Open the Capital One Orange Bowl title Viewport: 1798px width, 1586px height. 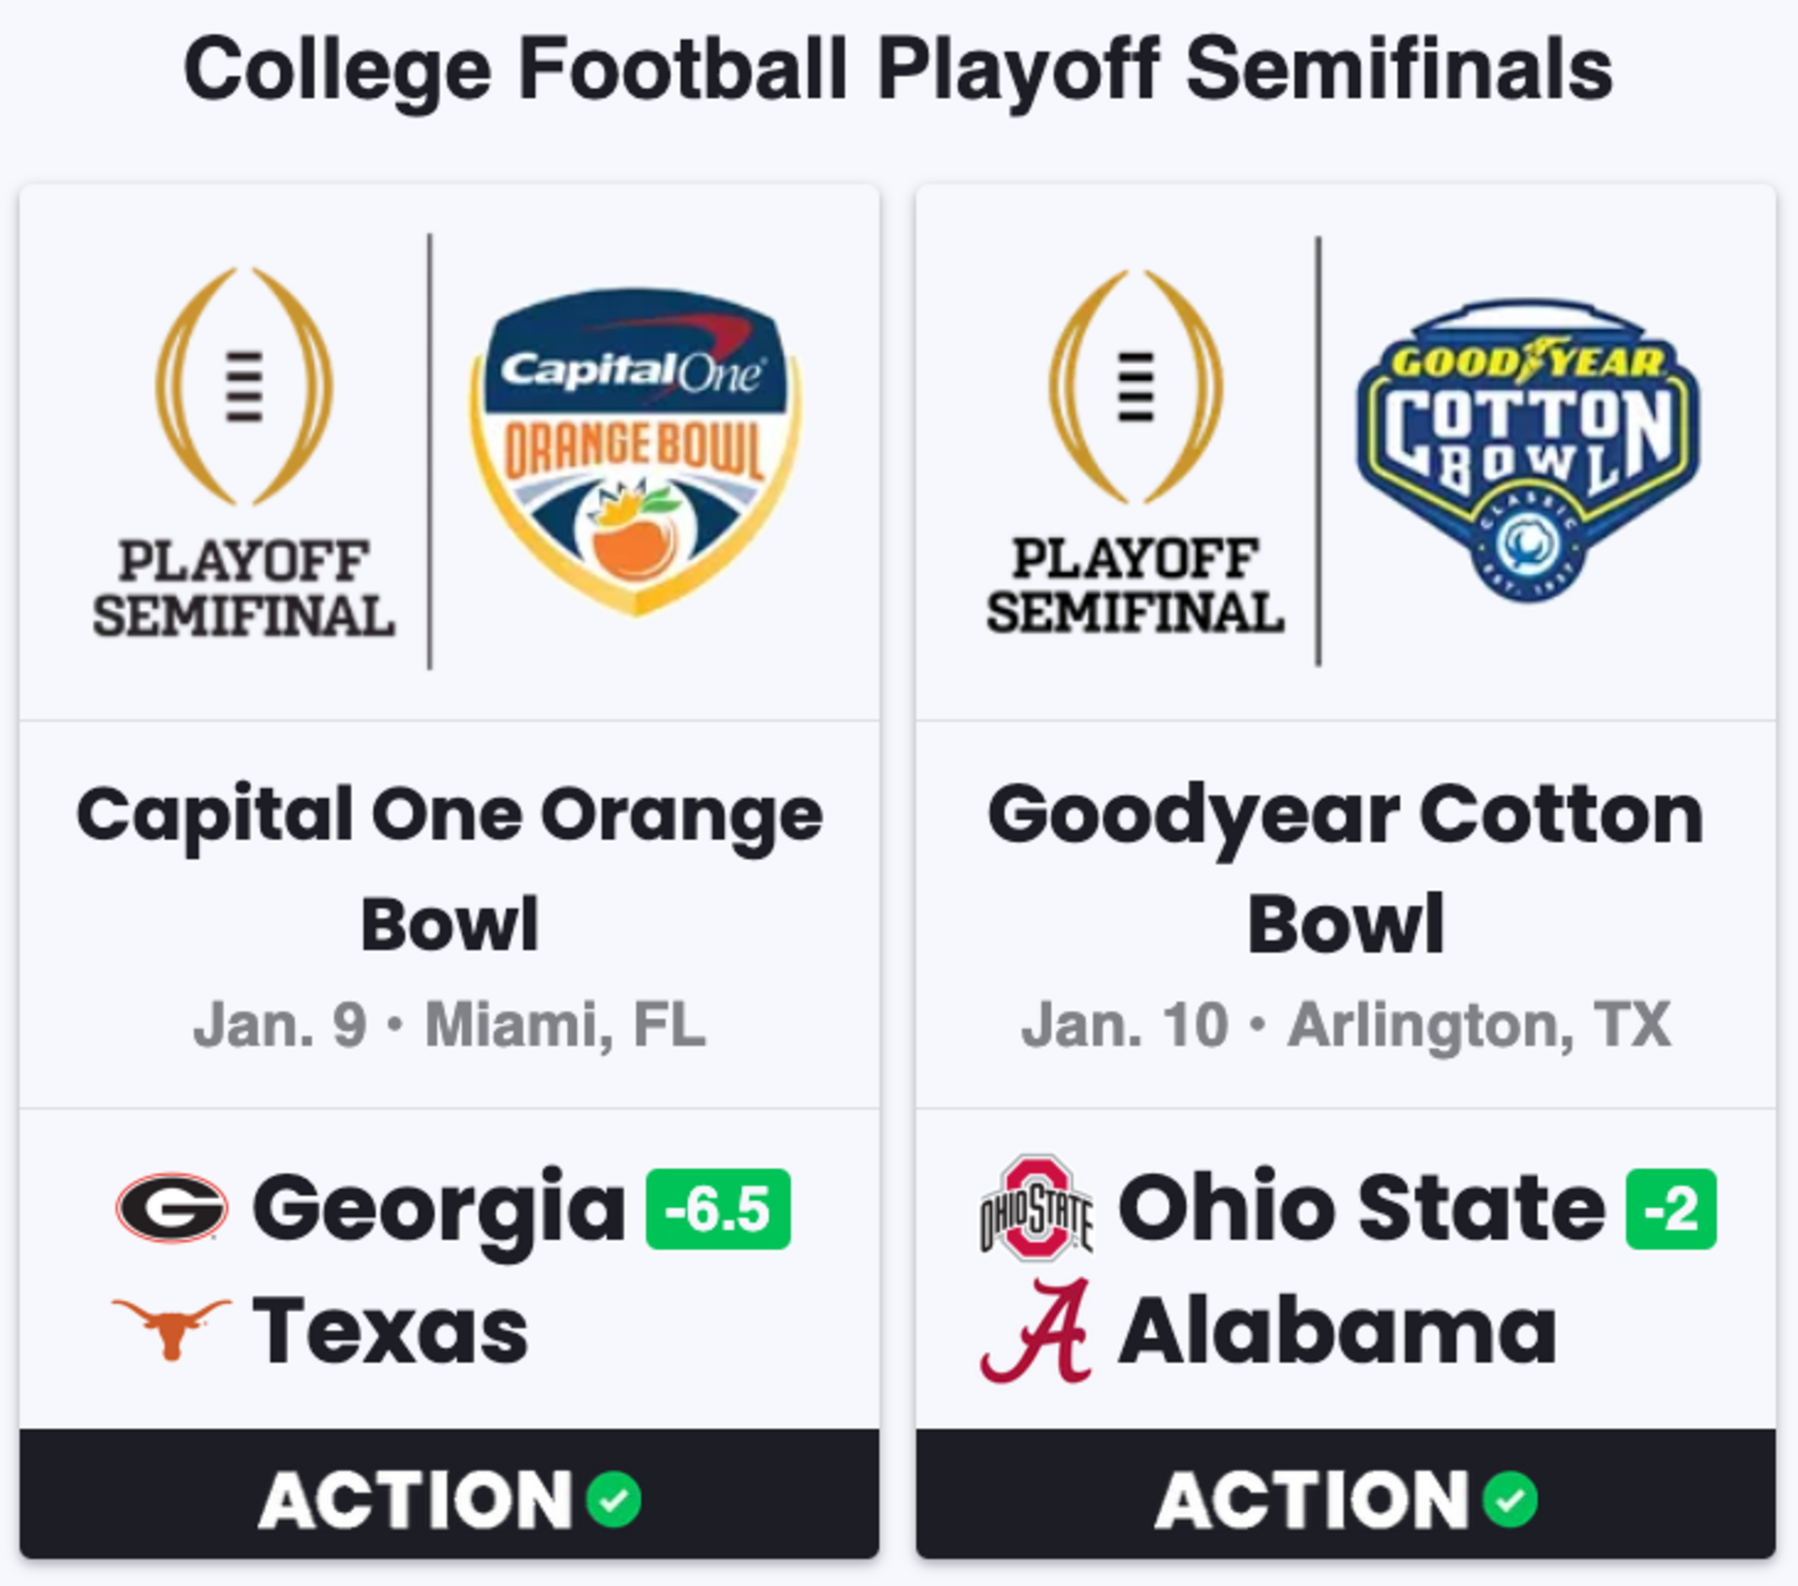pyautogui.click(x=449, y=868)
